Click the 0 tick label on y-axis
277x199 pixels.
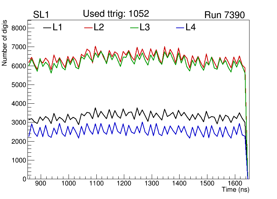point(23,179)
